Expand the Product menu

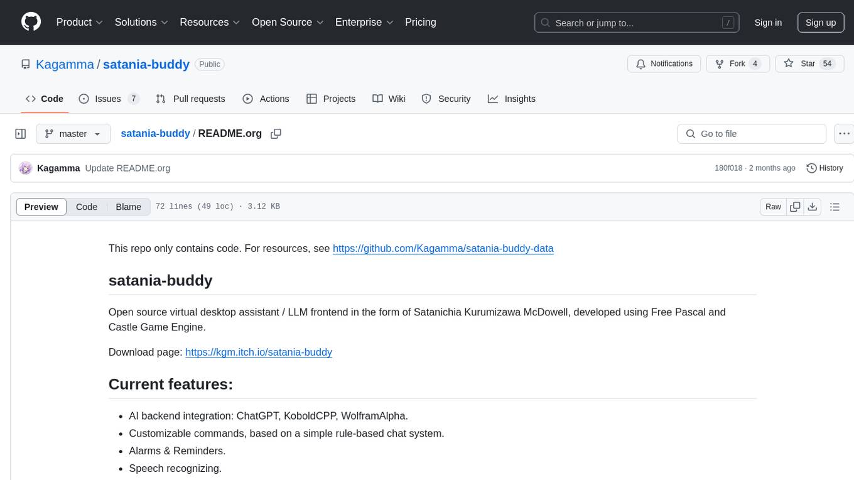tap(80, 22)
